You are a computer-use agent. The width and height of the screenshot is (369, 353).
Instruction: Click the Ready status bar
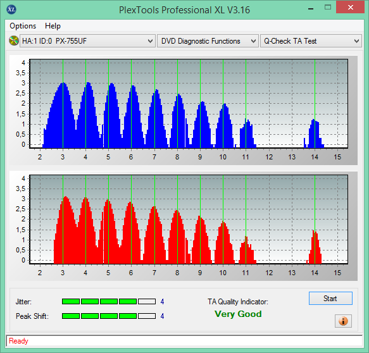pos(184,341)
